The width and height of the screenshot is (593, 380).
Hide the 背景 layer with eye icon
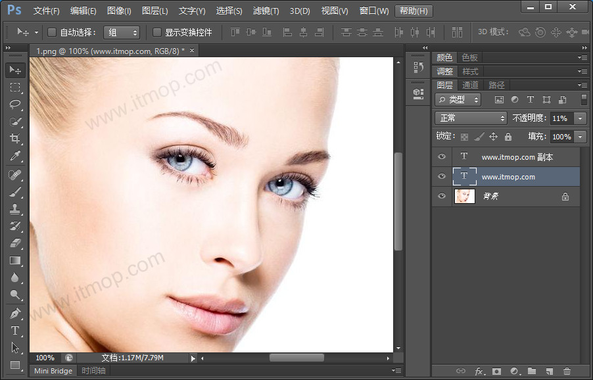point(442,196)
